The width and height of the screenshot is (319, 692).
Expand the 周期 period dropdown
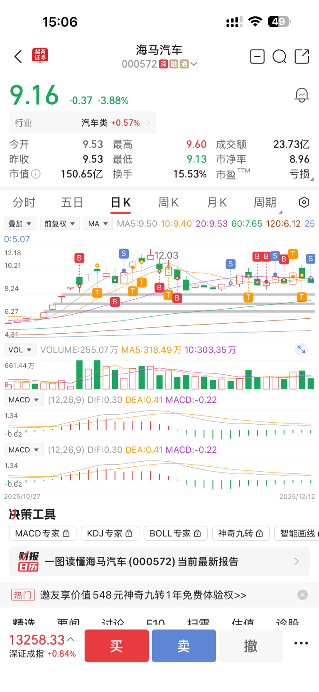pos(268,203)
